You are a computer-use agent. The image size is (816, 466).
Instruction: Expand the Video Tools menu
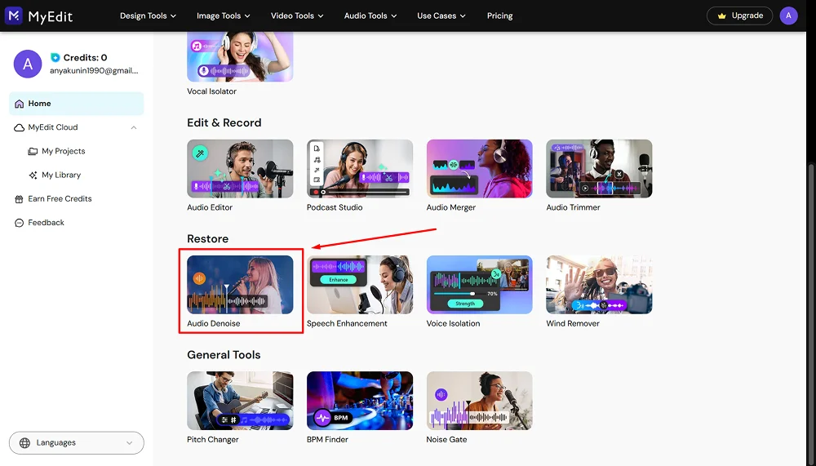[297, 16]
